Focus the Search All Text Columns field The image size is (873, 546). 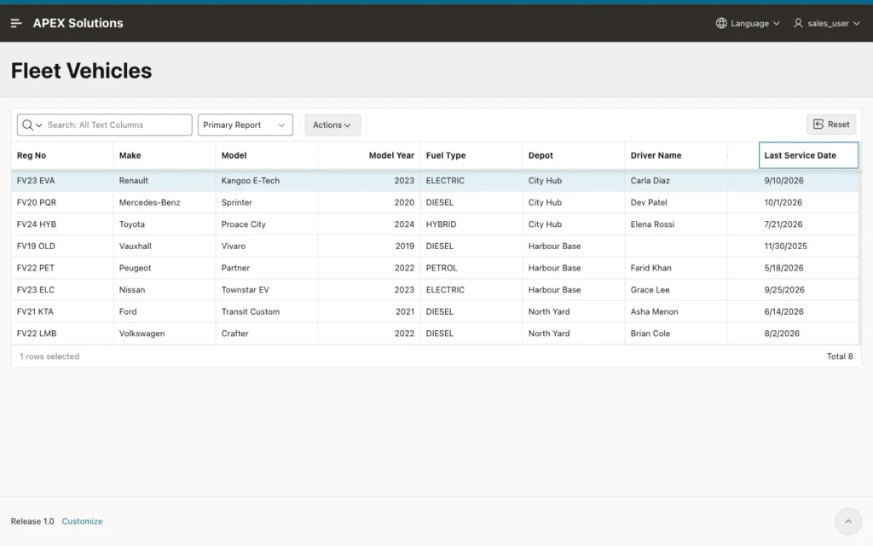click(x=117, y=125)
